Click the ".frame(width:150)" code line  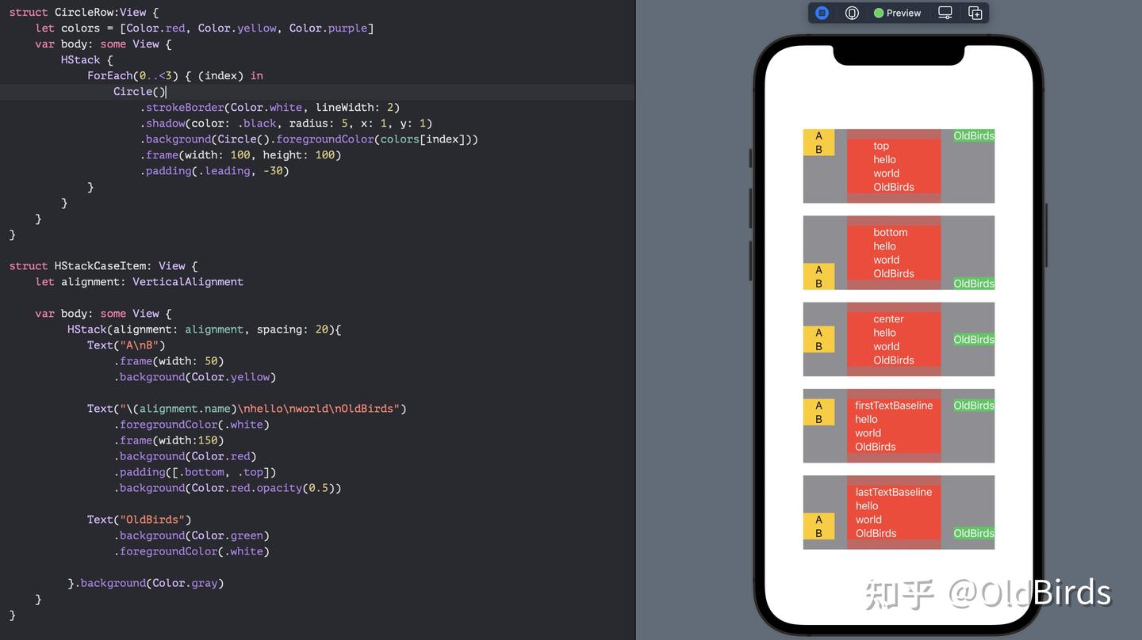[x=169, y=440]
